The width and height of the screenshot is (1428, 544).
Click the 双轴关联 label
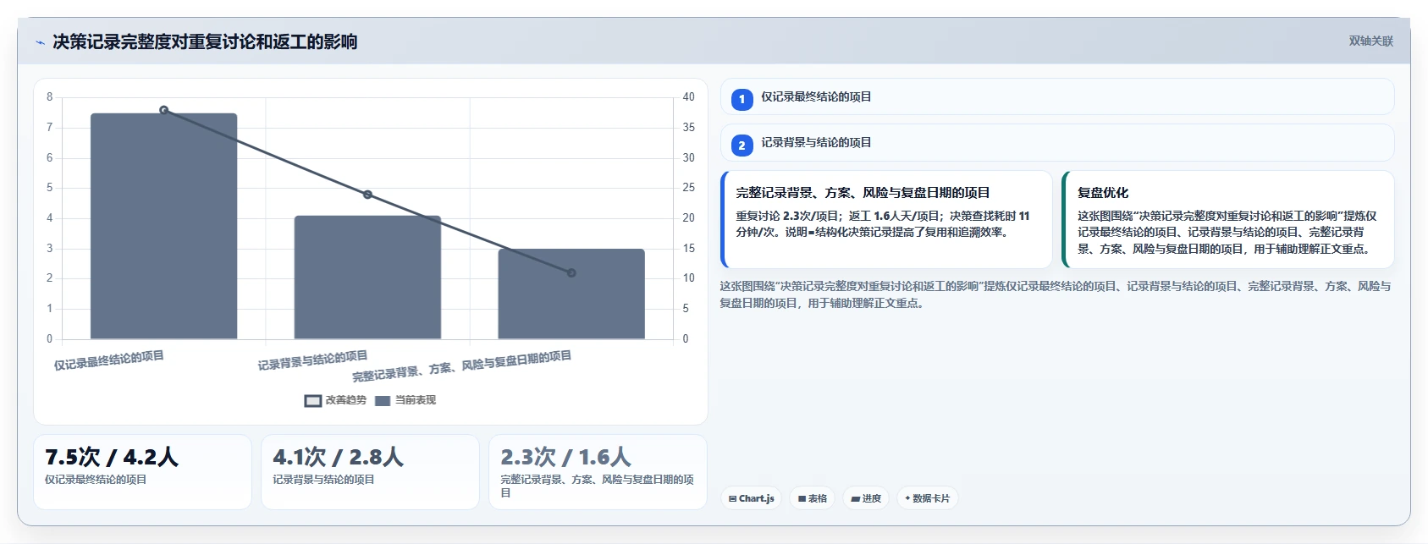[1371, 41]
